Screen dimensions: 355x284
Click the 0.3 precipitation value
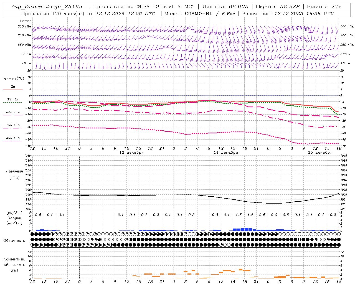215,215
